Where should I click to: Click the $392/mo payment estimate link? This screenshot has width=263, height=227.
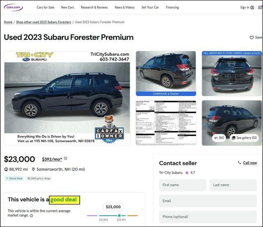click(52, 159)
